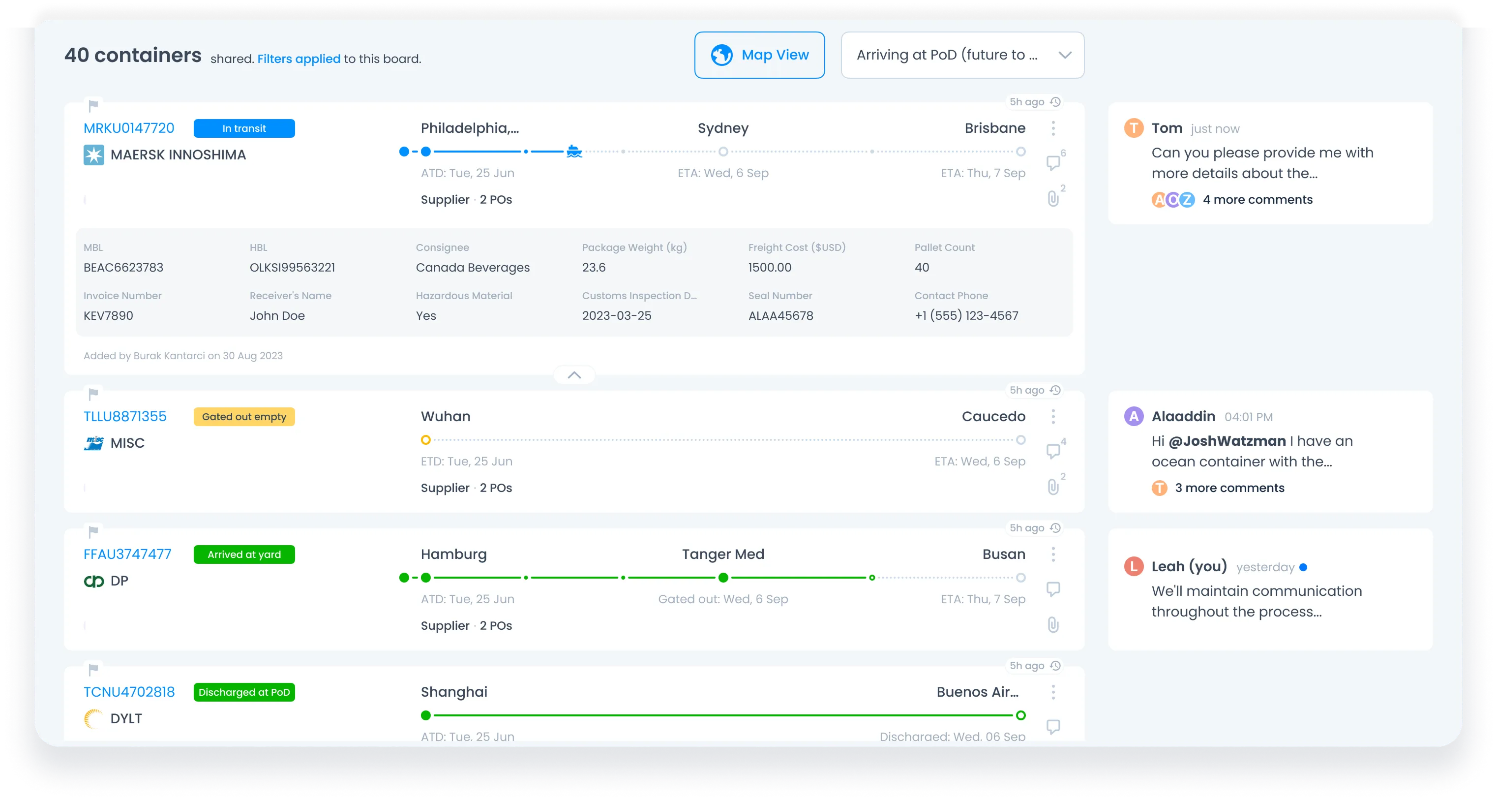Viewport: 1497px width, 801px height.
Task: Flag the MRKU0147720 container
Action: pyautogui.click(x=93, y=106)
